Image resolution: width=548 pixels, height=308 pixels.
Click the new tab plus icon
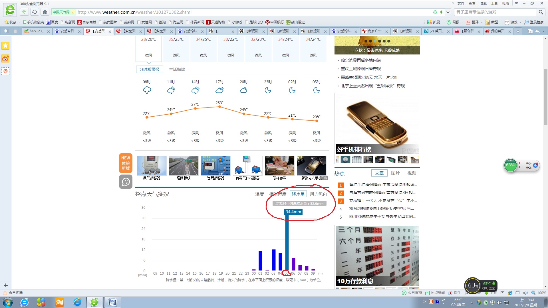(x=518, y=31)
